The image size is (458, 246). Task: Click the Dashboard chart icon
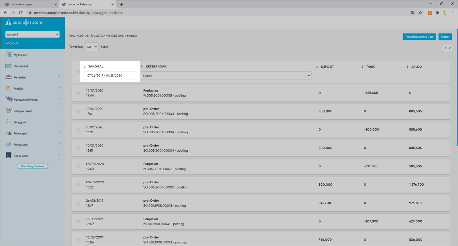pyautogui.click(x=9, y=66)
